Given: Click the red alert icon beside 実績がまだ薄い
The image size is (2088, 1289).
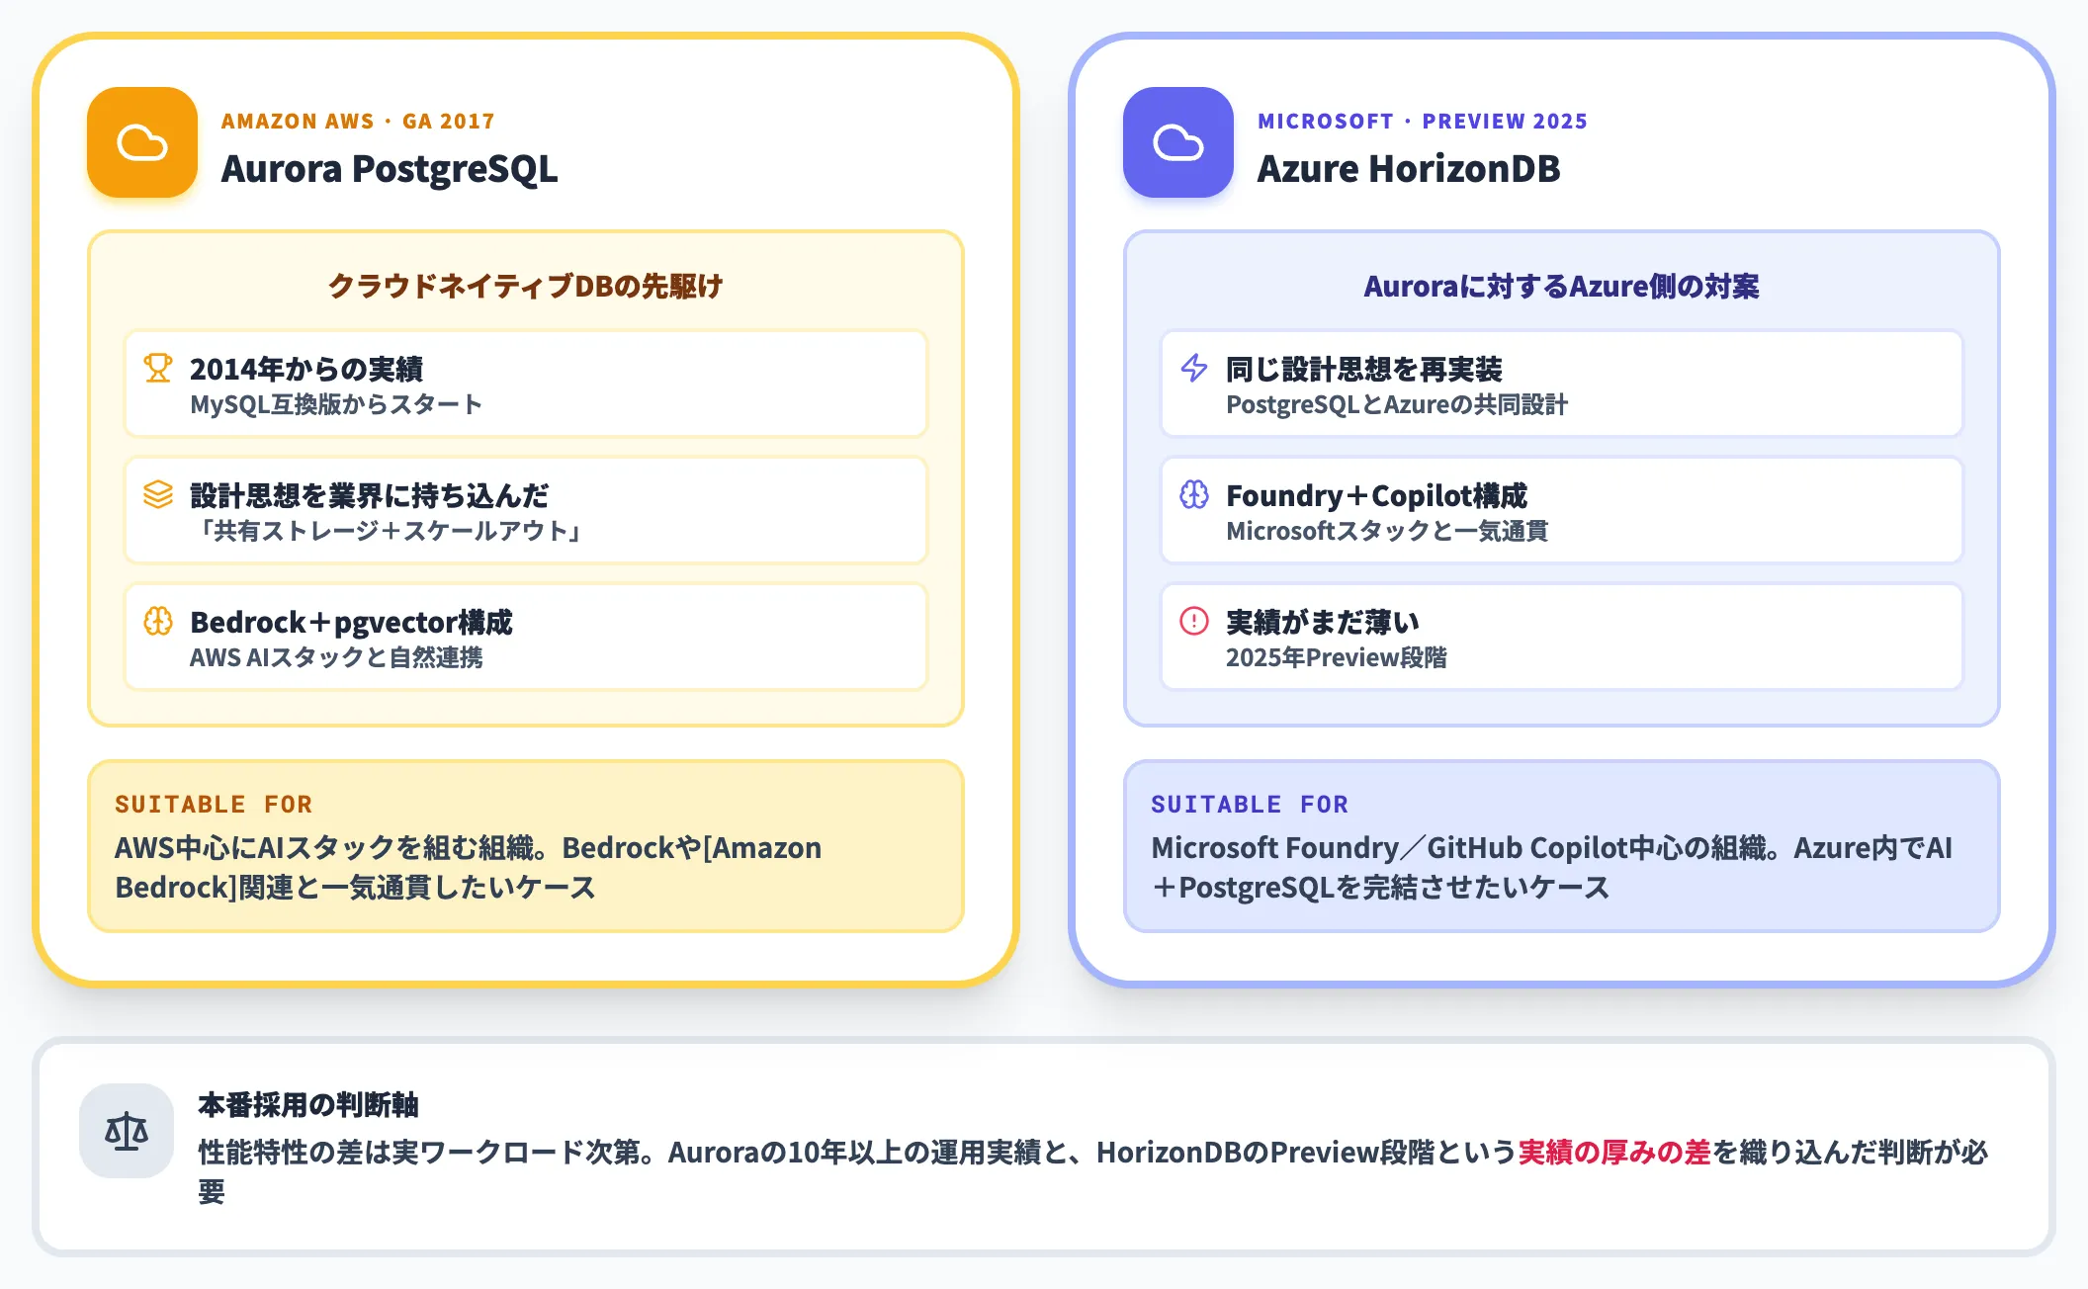Looking at the screenshot, I should (x=1194, y=621).
